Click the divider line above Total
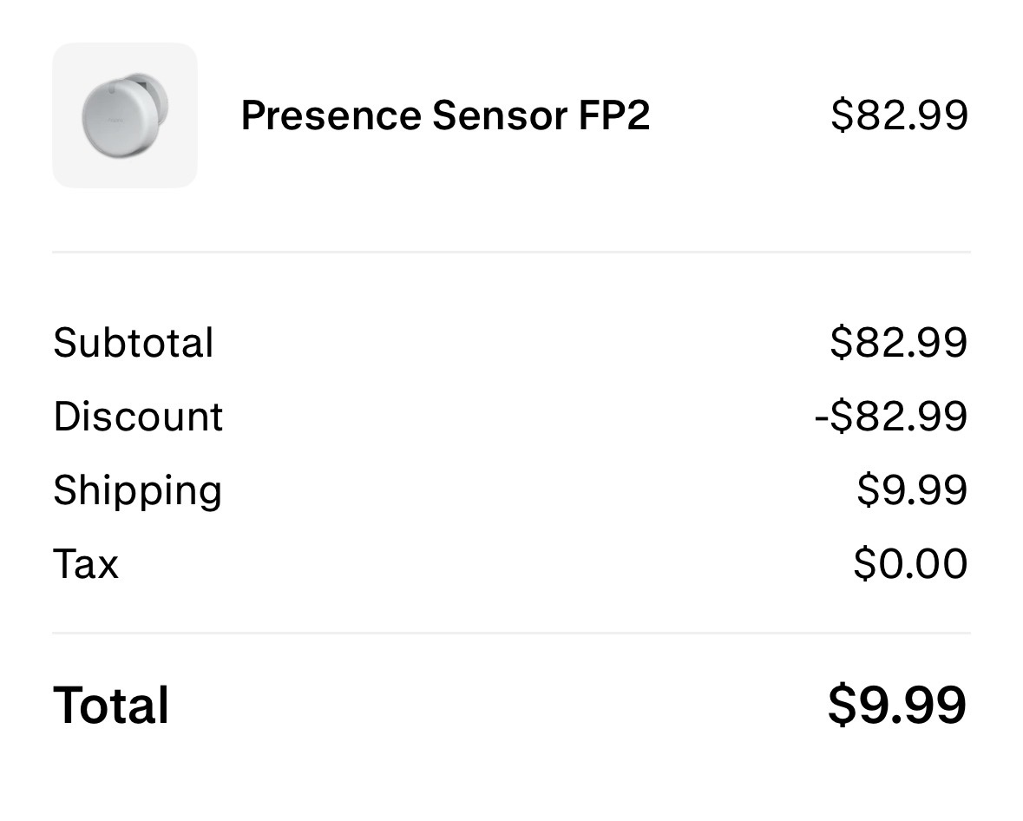The image size is (1023, 821). coord(511,634)
